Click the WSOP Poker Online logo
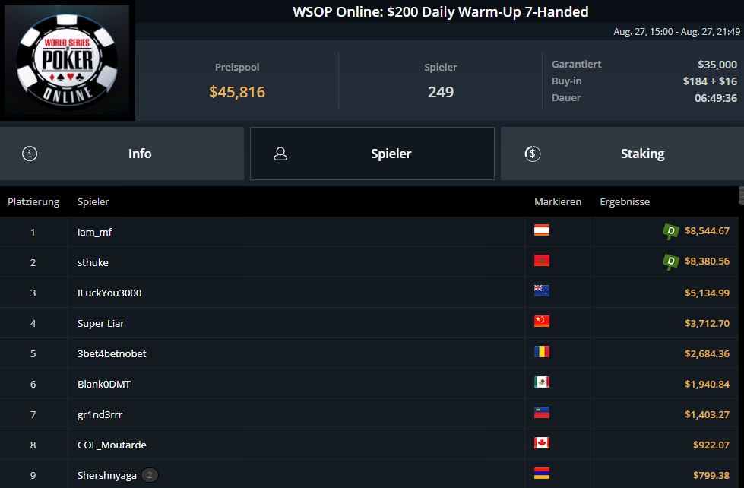Screen dimensions: 744x488 click(68, 60)
